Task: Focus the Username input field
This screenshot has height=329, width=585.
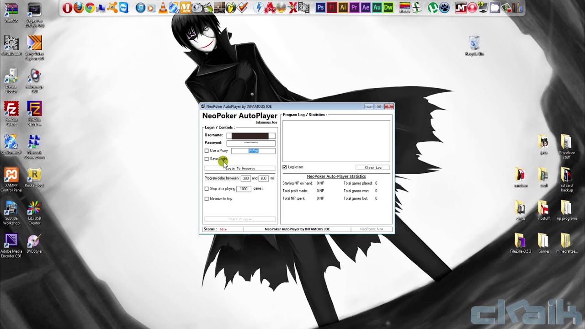Action: coord(251,136)
